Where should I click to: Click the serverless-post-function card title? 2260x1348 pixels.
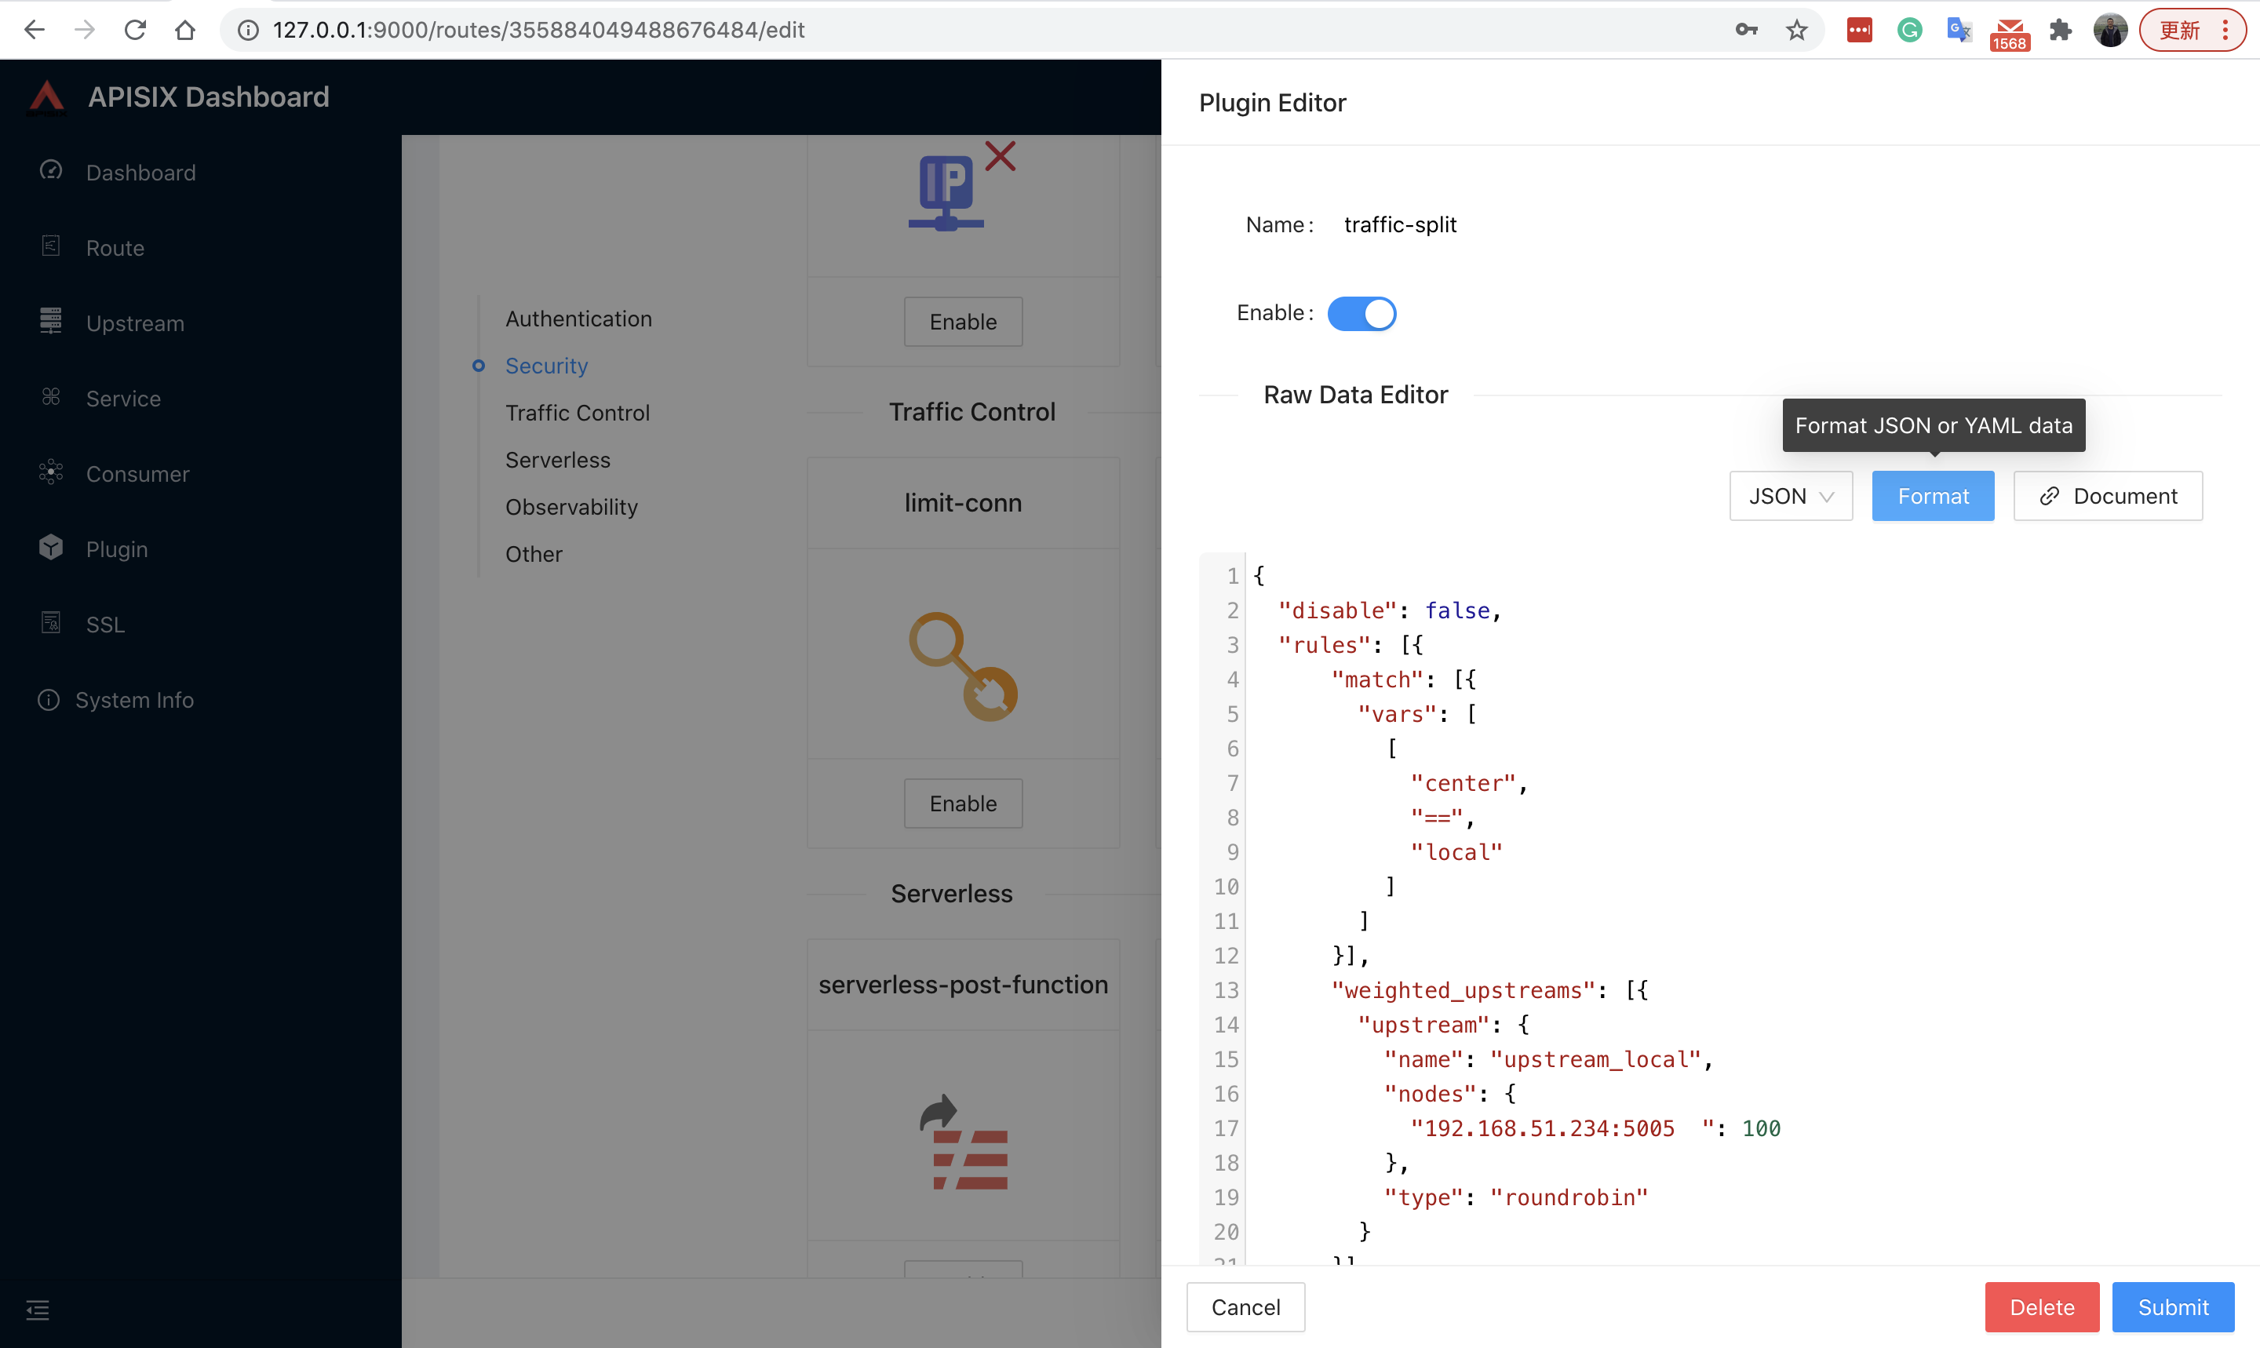[963, 985]
